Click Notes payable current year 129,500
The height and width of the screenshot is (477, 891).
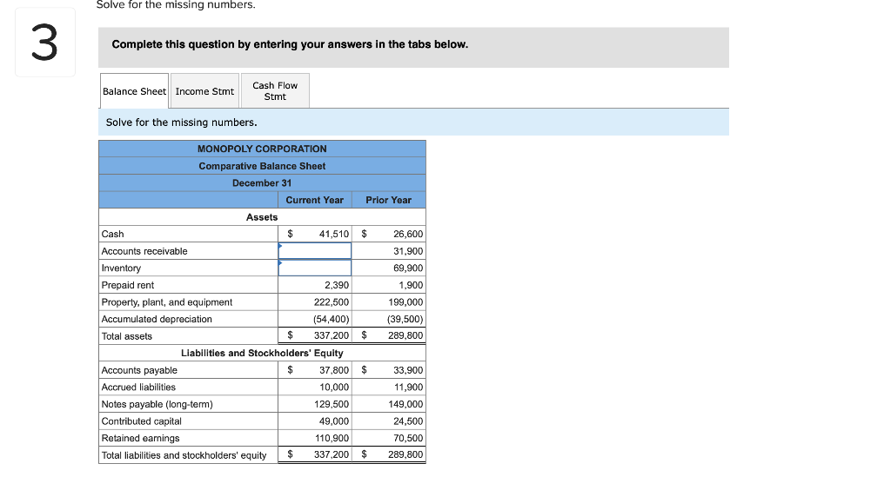[332, 404]
